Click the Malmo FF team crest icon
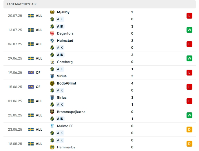The height and width of the screenshot is (151, 199). [52, 126]
